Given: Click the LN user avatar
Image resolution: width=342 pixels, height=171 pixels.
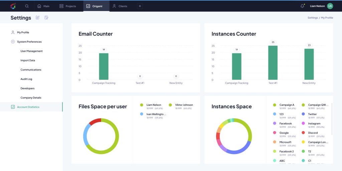Looking at the screenshot, I should tap(330, 6).
